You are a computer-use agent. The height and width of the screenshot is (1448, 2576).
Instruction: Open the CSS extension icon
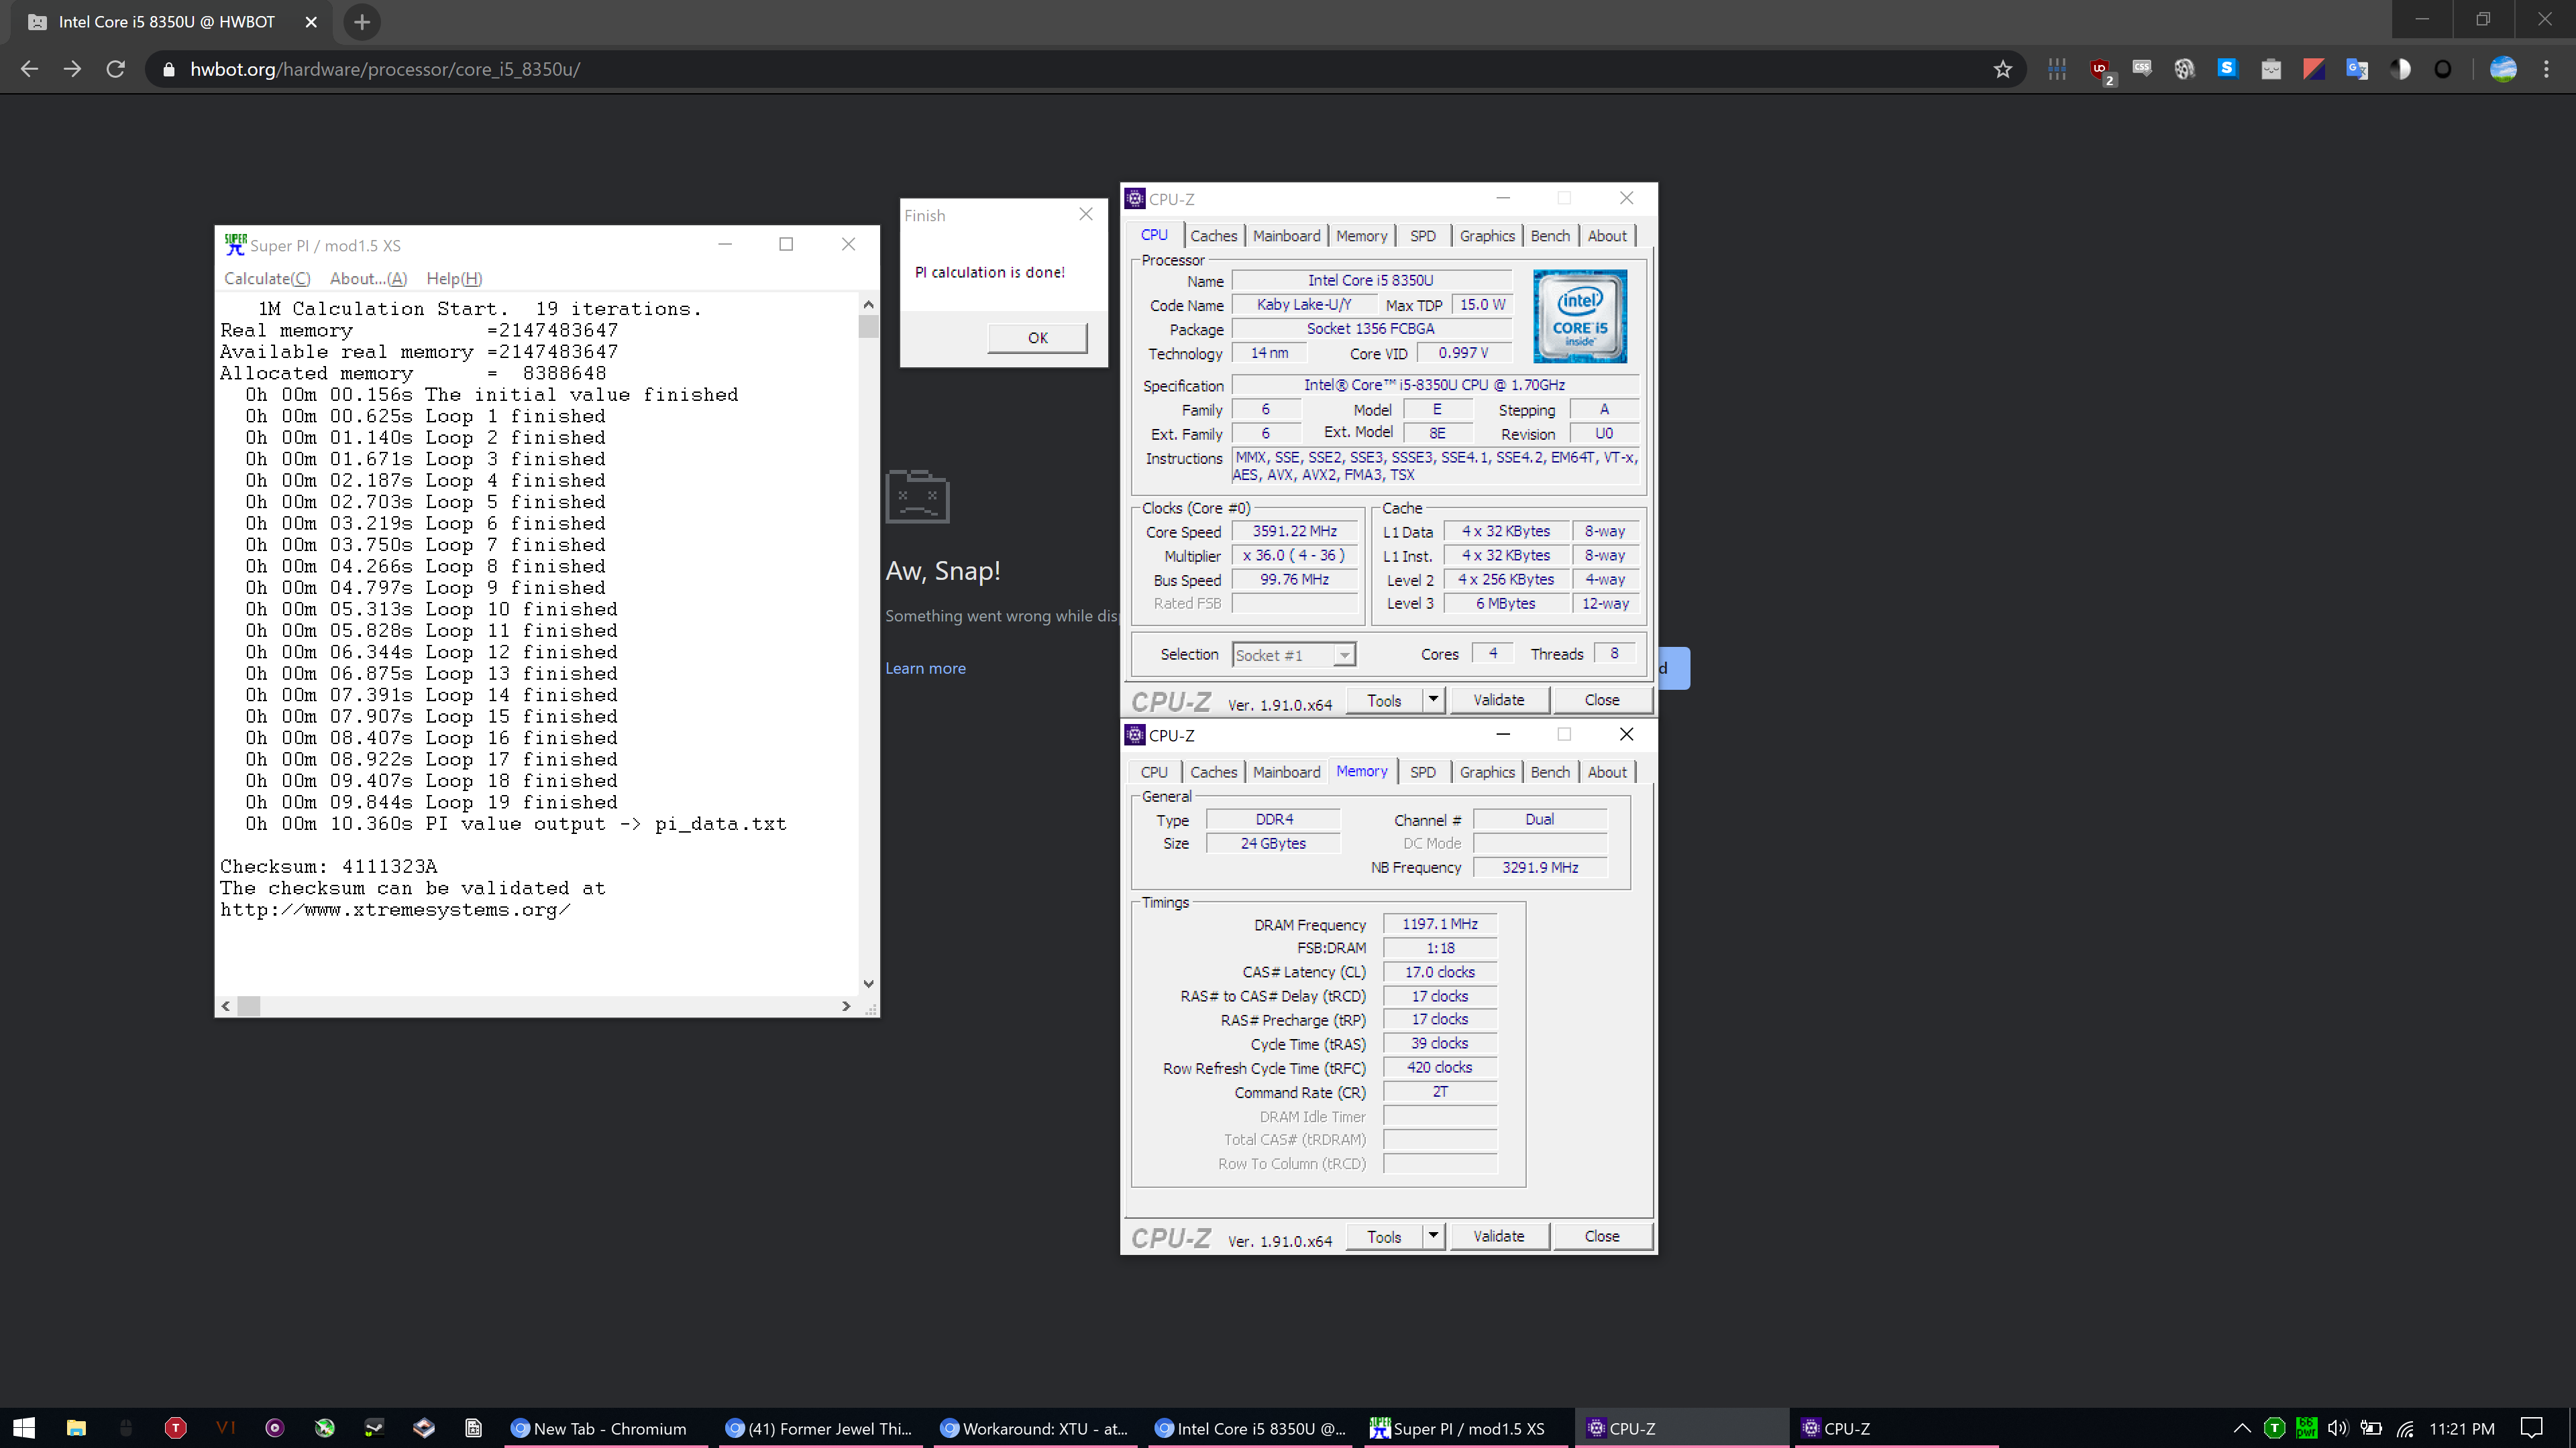click(2142, 69)
